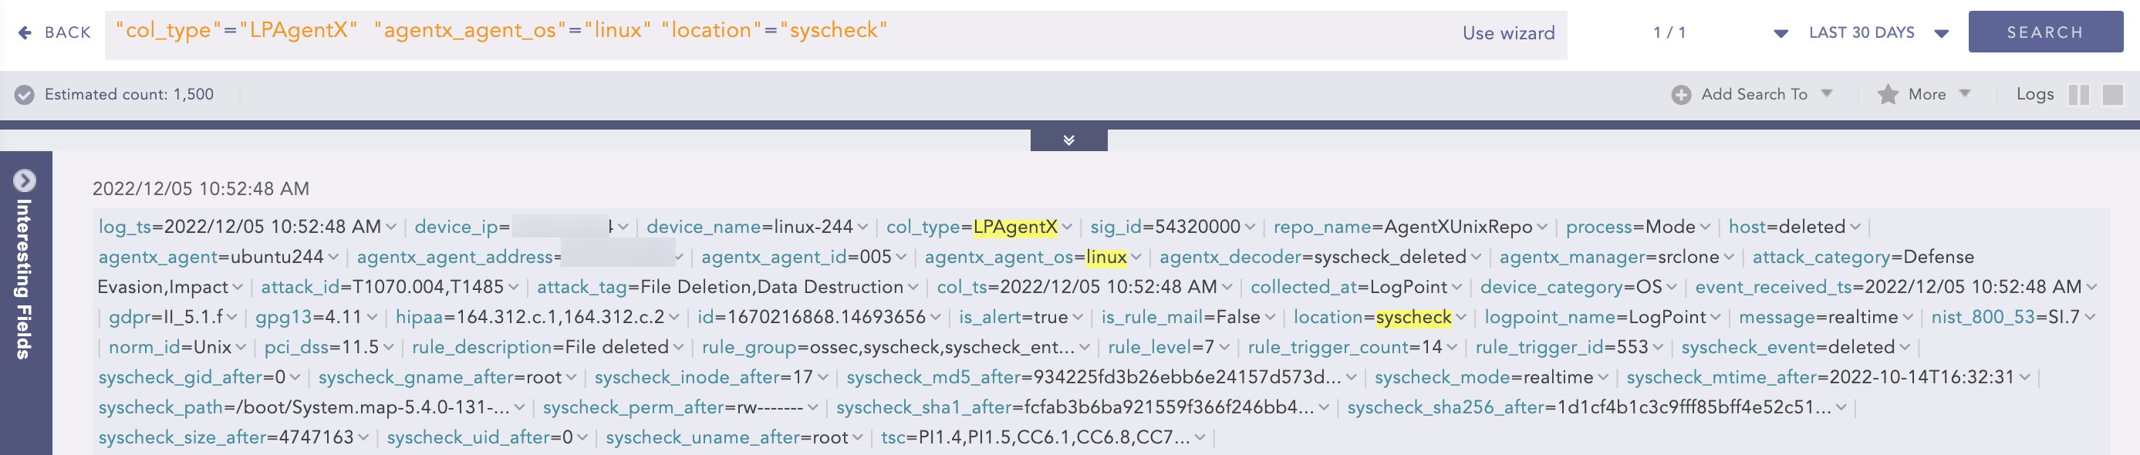Click the back arrow icon
The width and height of the screenshot is (2140, 455).
pyautogui.click(x=25, y=32)
